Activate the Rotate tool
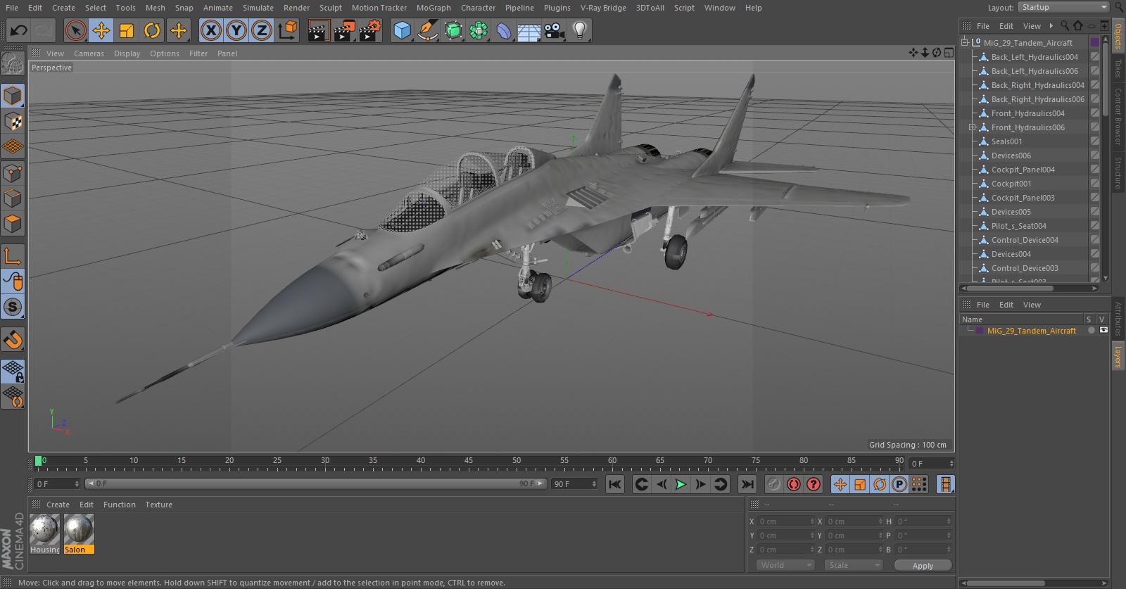This screenshot has width=1126, height=589. [152, 30]
